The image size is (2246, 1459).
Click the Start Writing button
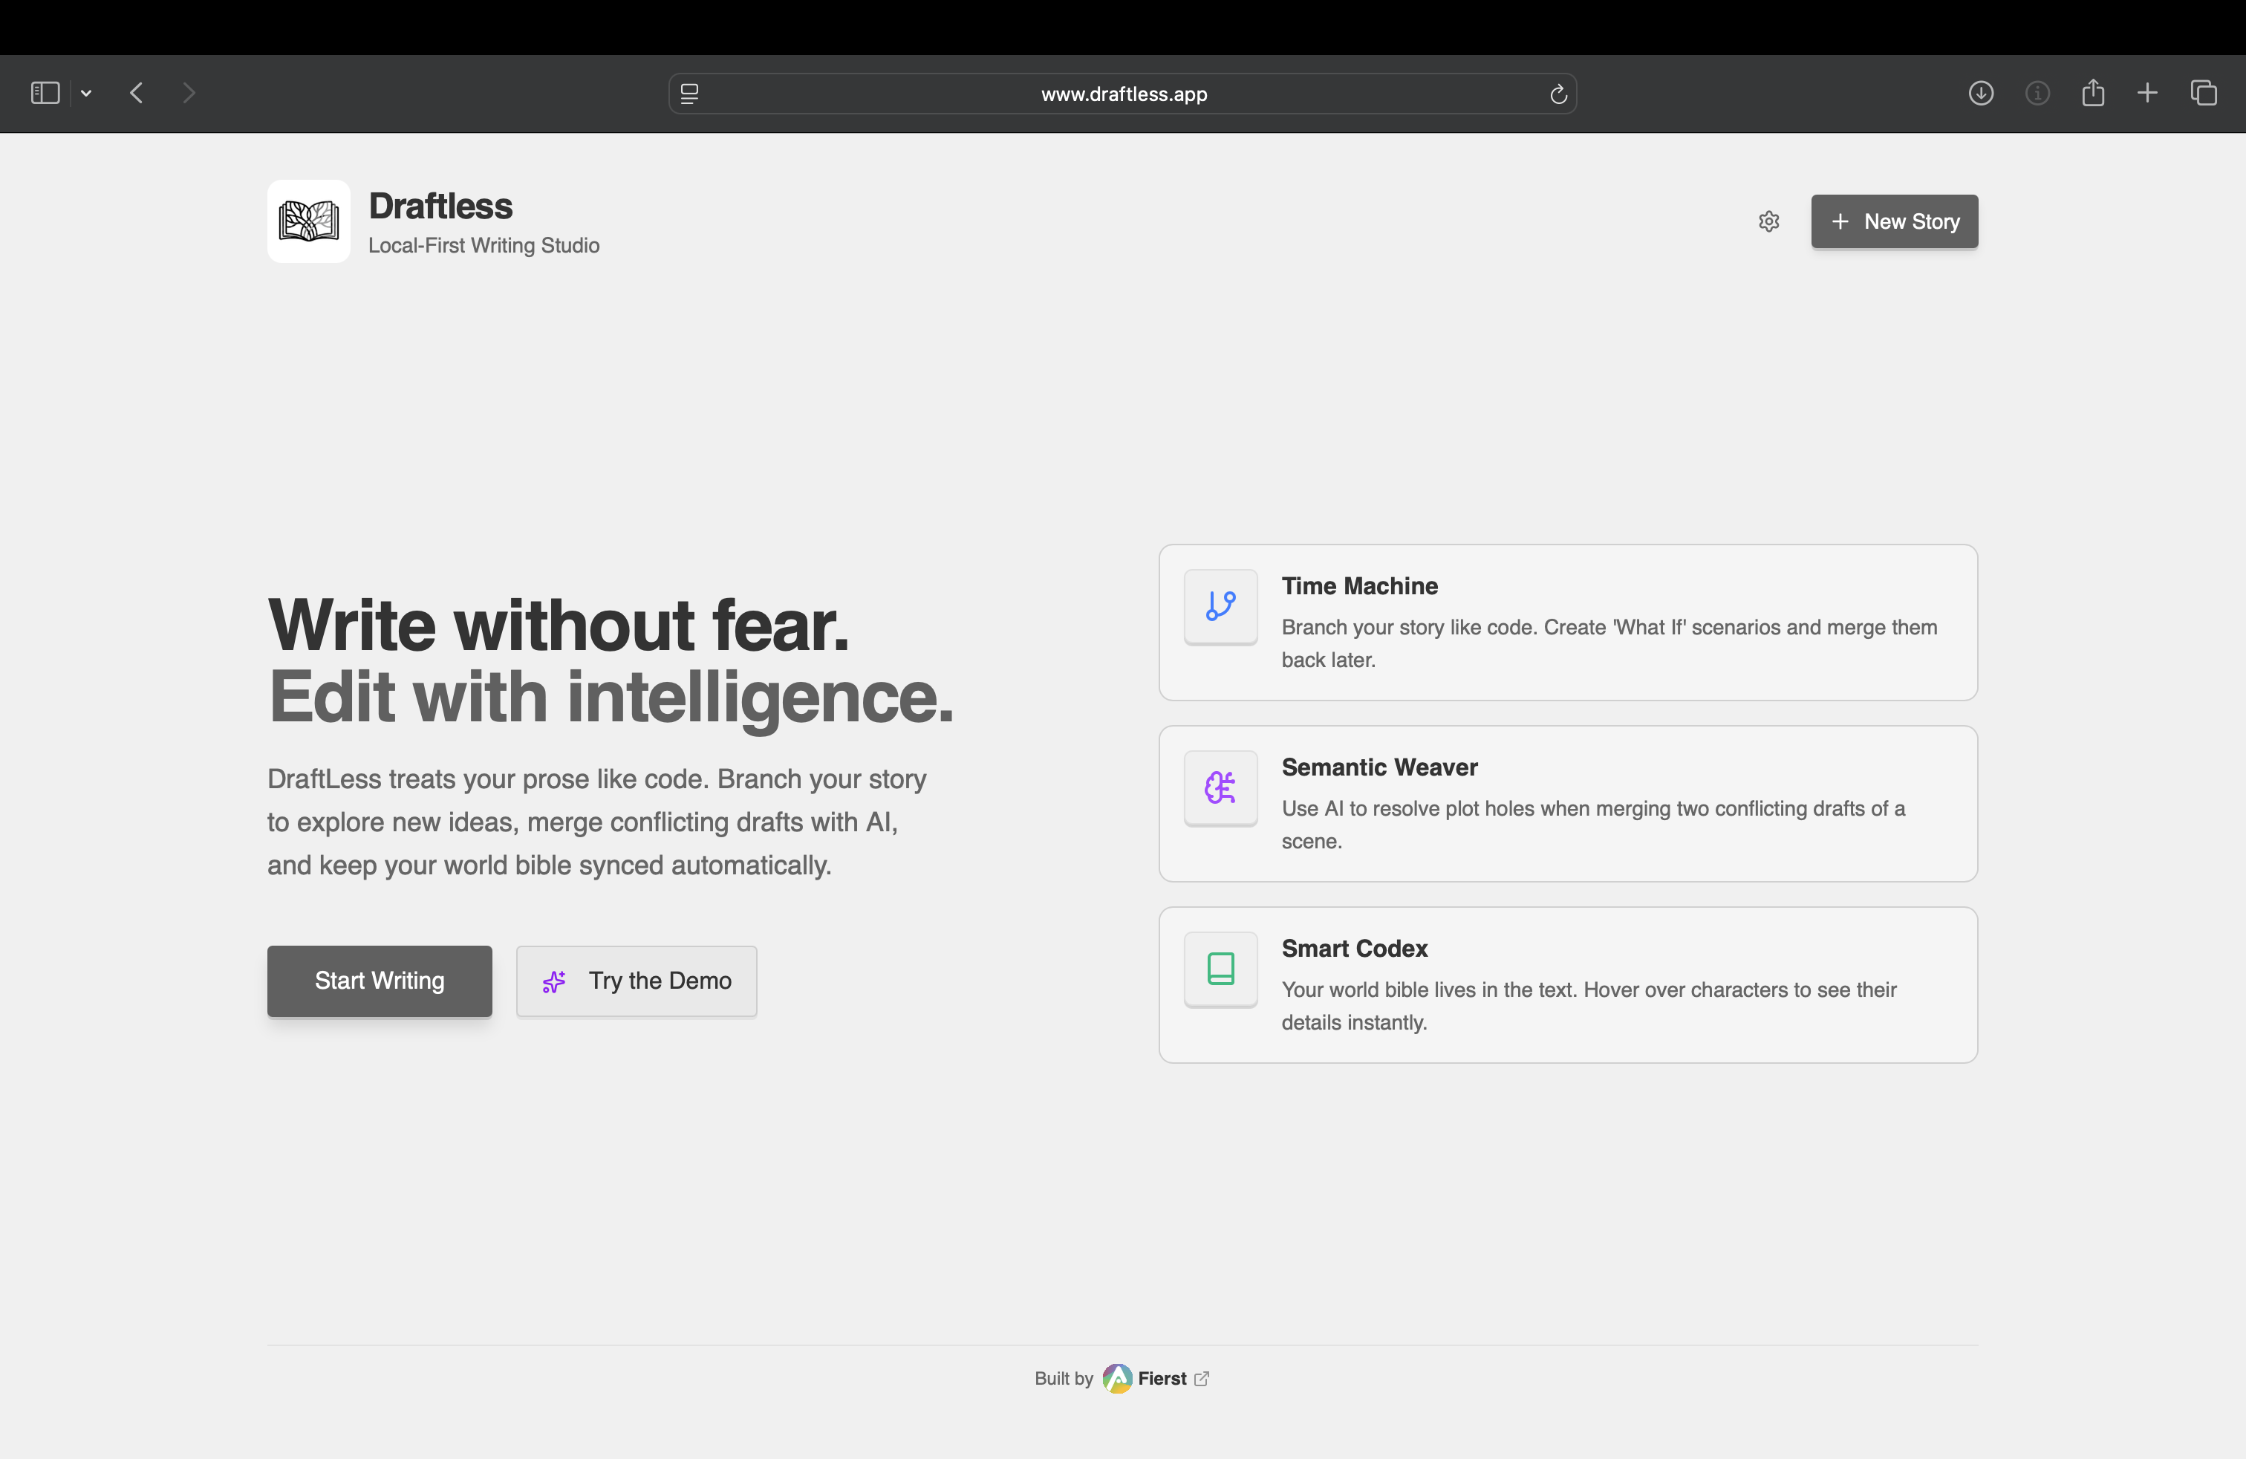point(380,981)
